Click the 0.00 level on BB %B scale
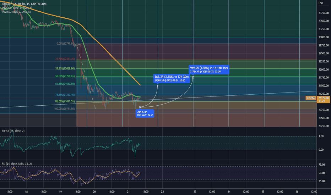The image size is (331, 195). pos(321,150)
